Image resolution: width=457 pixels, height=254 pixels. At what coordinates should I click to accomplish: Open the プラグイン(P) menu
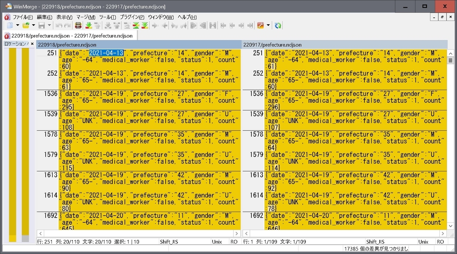tap(132, 17)
